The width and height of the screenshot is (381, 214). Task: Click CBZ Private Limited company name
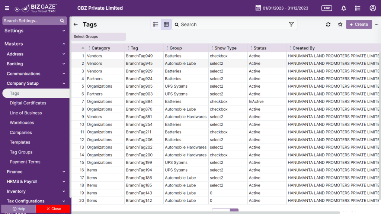pyautogui.click(x=100, y=8)
